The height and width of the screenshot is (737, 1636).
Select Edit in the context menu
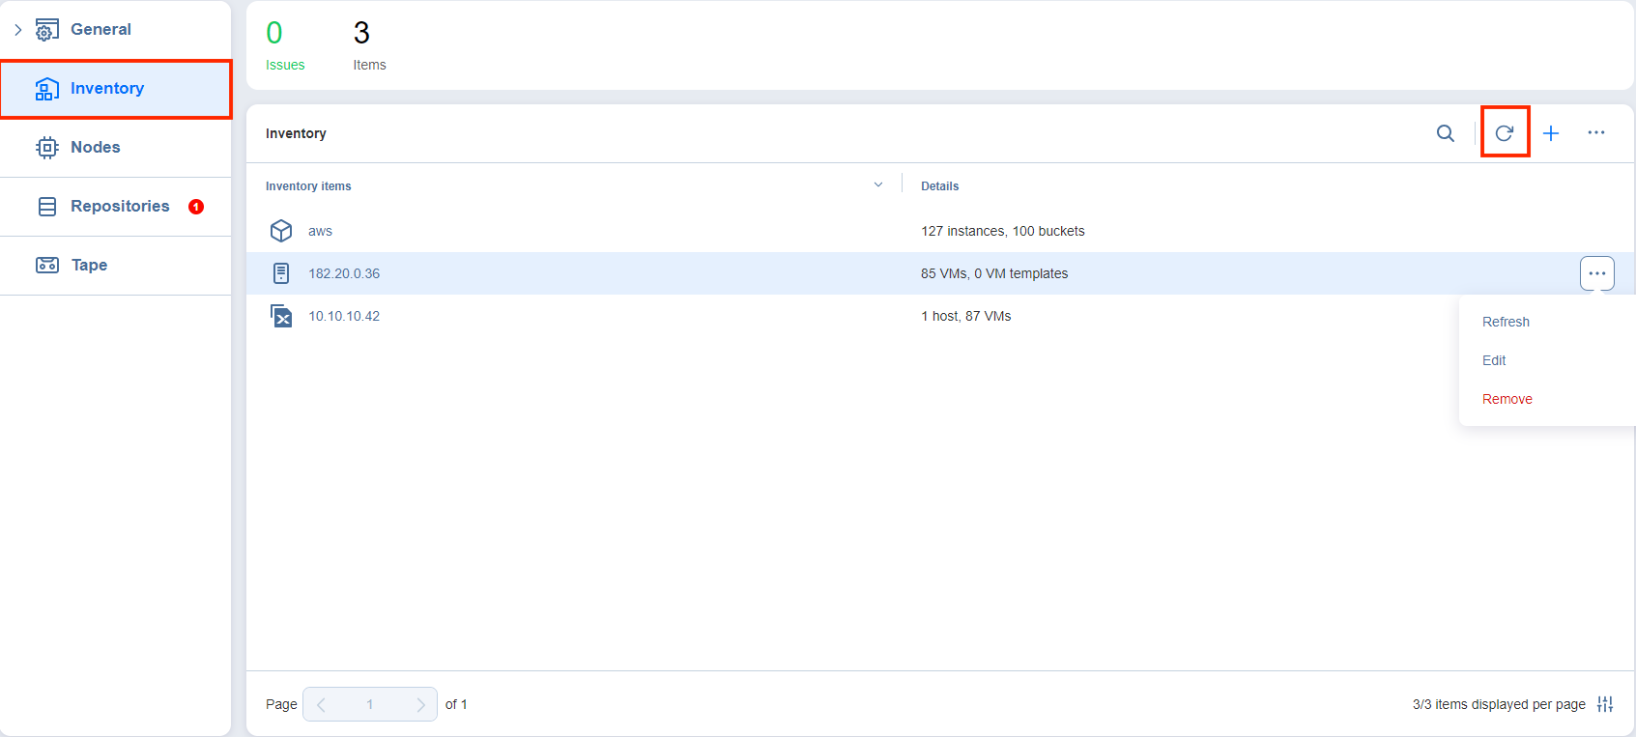tap(1493, 360)
